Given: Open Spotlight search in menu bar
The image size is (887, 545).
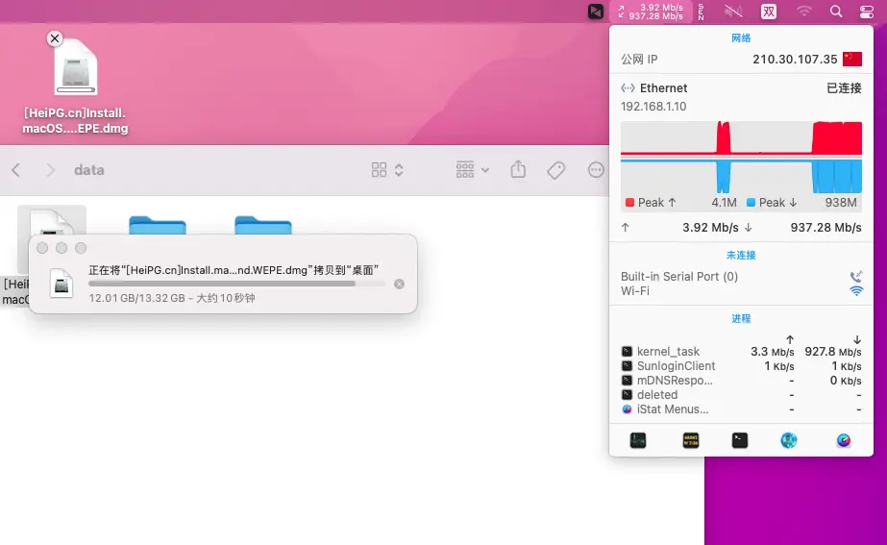Looking at the screenshot, I should click(836, 12).
